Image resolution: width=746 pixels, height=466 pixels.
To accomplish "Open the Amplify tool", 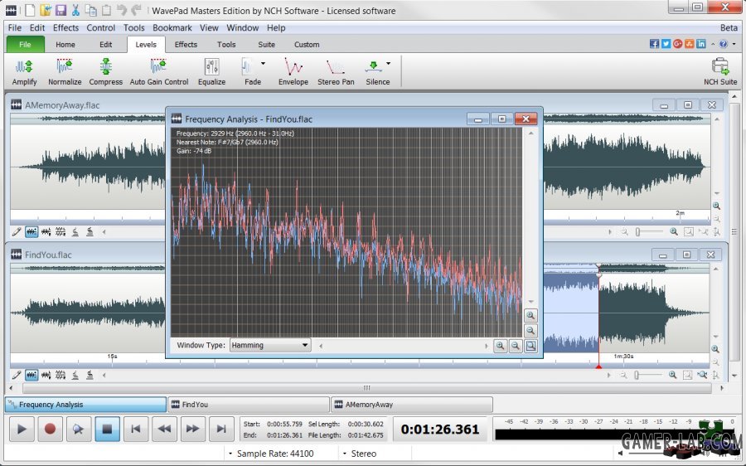I will 24,72.
